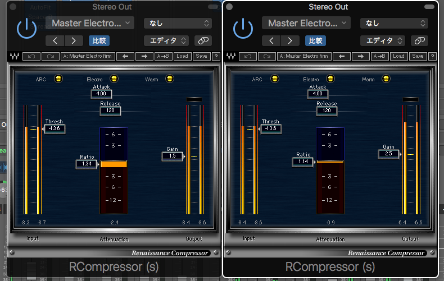Click Thresh -13.6 value in right compressor
This screenshot has width=444, height=281.
coord(271,128)
